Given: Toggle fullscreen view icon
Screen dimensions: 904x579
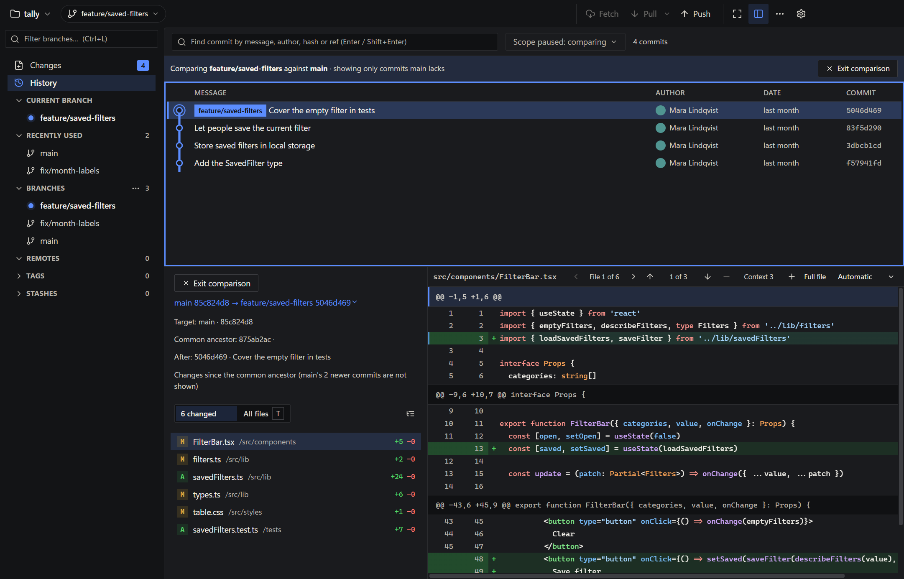Looking at the screenshot, I should (x=737, y=14).
